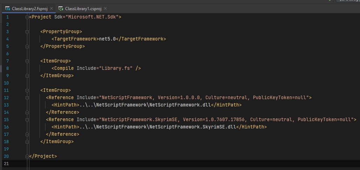
Task: Click the opening TargetFramework tag
Action: [x=75, y=39]
